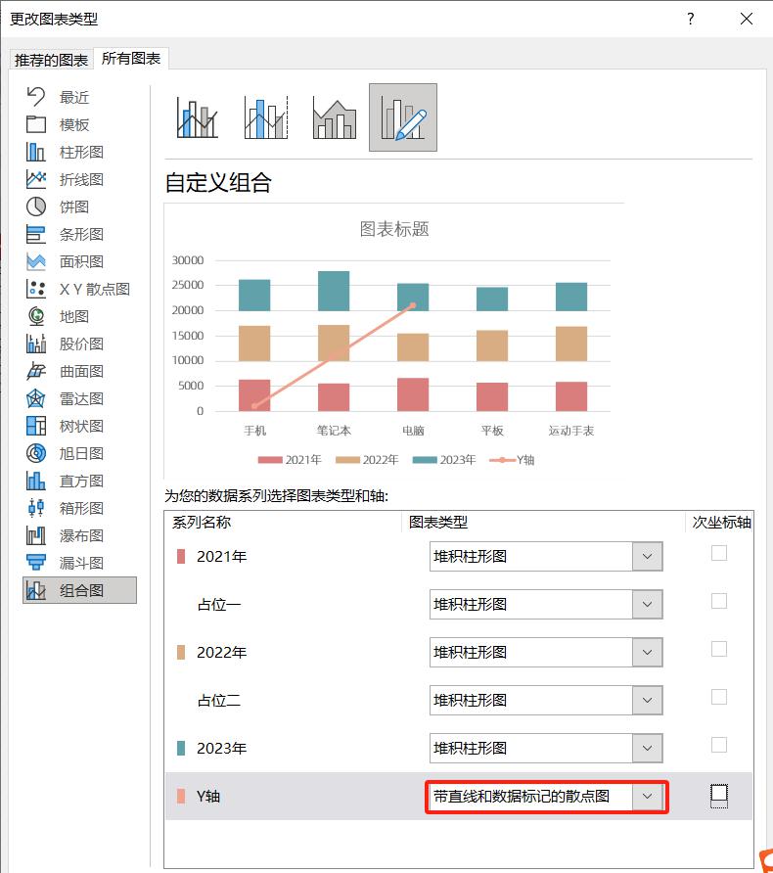Click the 组合图 combo chart icon

tap(36, 590)
